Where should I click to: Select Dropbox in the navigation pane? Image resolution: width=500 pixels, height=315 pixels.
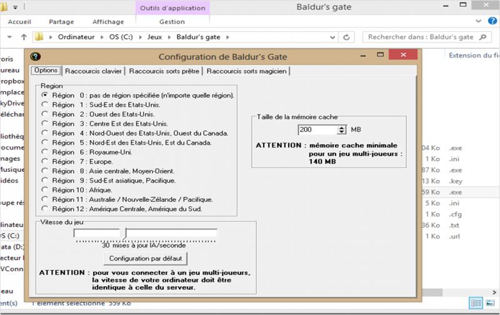[12, 81]
